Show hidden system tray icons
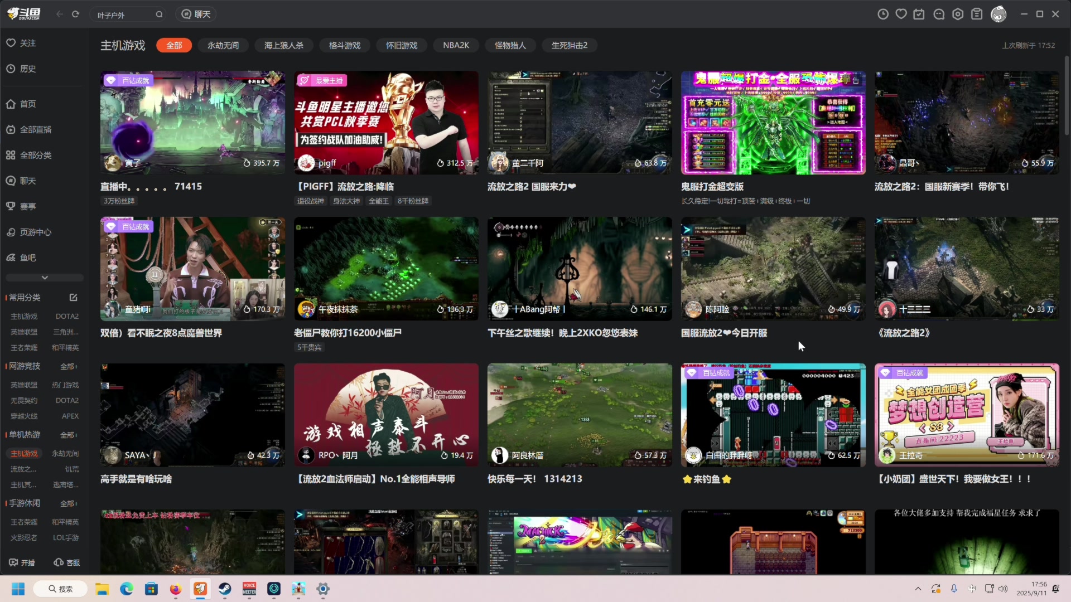 [918, 589]
